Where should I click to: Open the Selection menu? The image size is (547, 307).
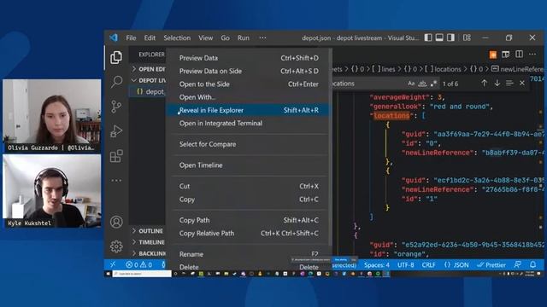177,38
